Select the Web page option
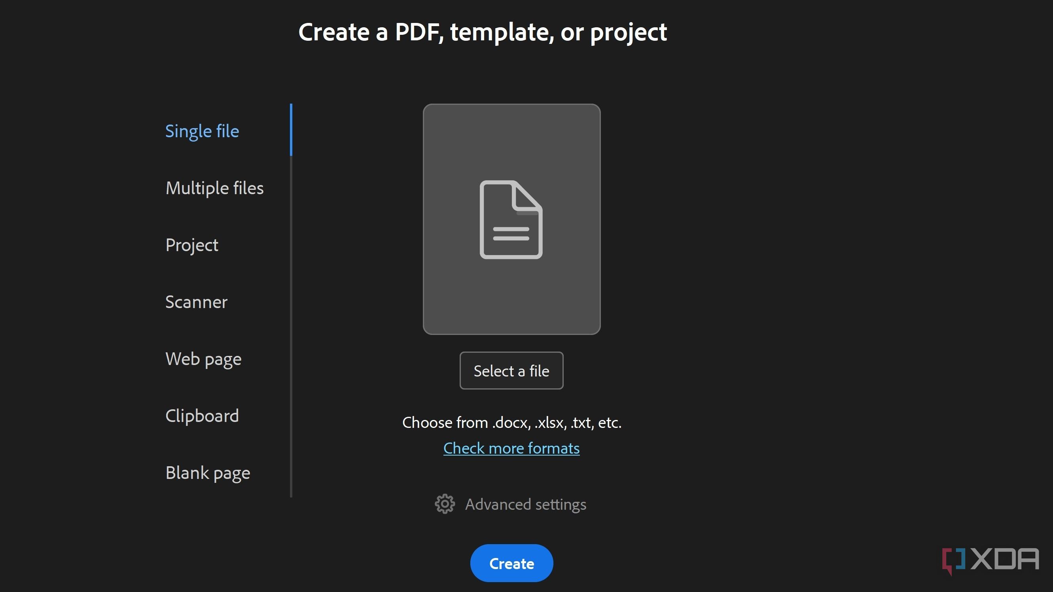The height and width of the screenshot is (592, 1053). coord(203,359)
